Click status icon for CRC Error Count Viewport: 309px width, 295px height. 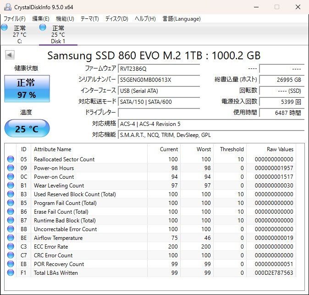11,255
